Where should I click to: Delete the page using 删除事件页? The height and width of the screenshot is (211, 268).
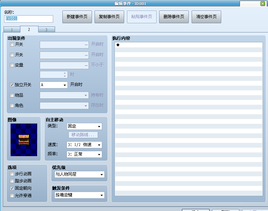(174, 17)
